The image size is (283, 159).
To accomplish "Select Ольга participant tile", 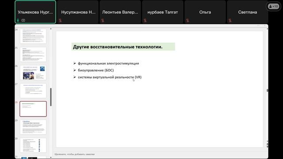I will [x=205, y=12].
